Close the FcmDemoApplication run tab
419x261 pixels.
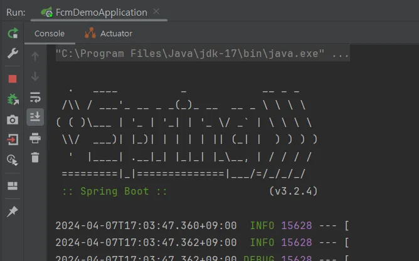(156, 12)
